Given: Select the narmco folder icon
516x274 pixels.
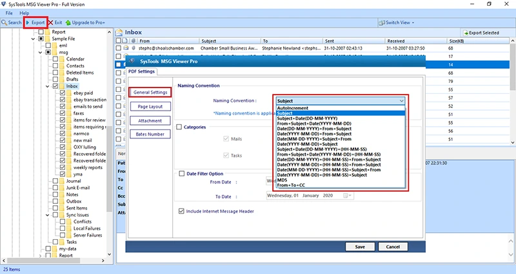Looking at the screenshot, I should (69, 134).
